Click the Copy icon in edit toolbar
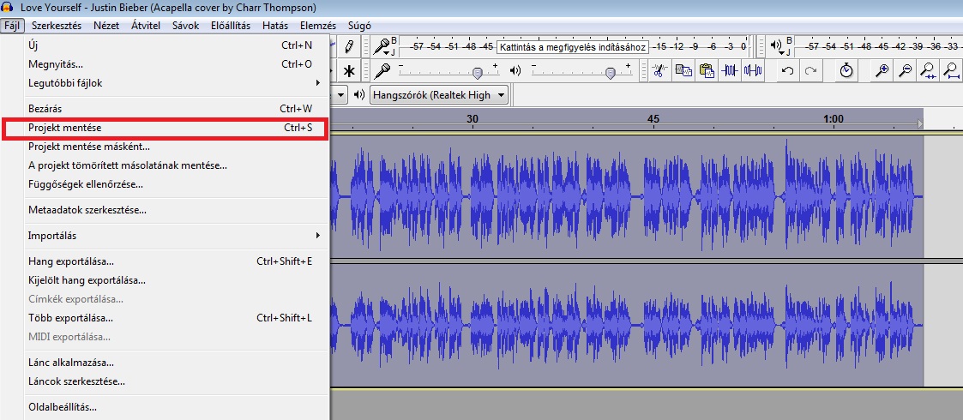The height and width of the screenshot is (420, 963). 683,70
